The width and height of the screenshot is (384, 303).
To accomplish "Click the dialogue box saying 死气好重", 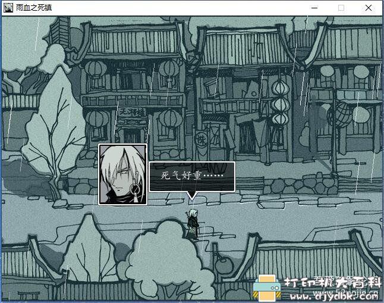I will 192,177.
